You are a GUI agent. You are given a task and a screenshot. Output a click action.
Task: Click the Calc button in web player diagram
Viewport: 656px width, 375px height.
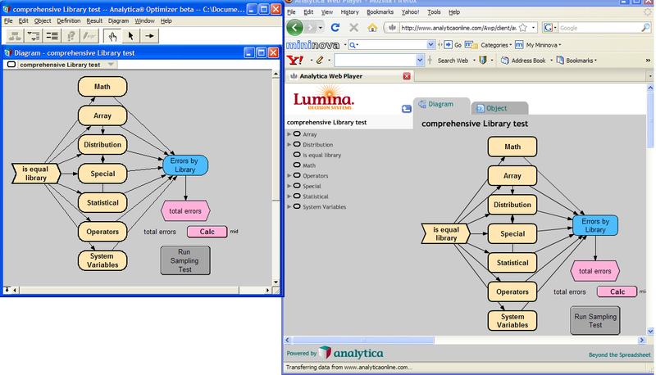click(617, 292)
